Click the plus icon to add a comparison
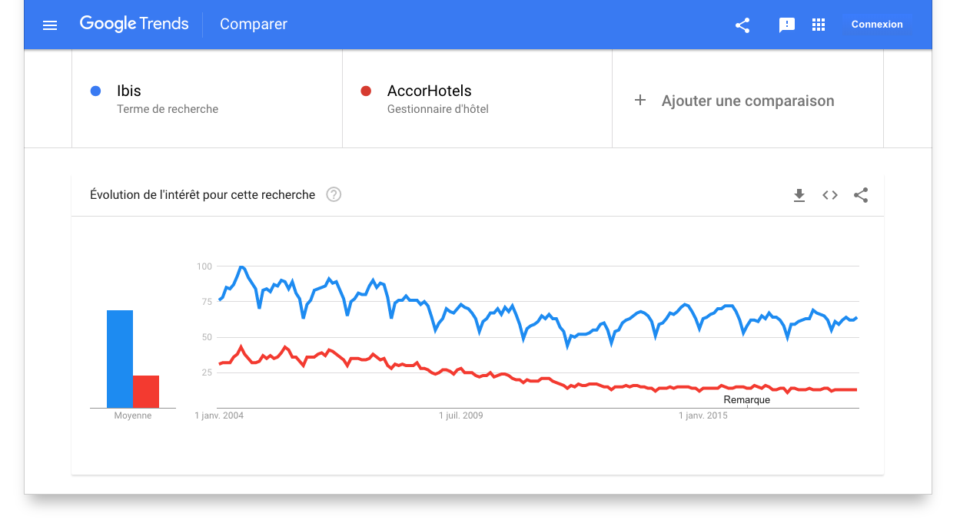This screenshot has height=523, width=960. [640, 100]
